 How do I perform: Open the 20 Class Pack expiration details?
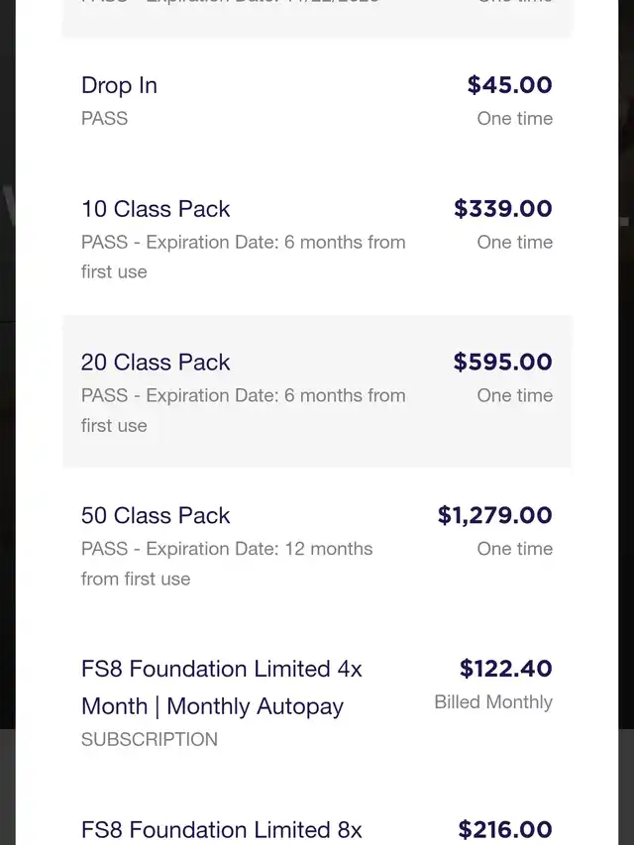243,410
